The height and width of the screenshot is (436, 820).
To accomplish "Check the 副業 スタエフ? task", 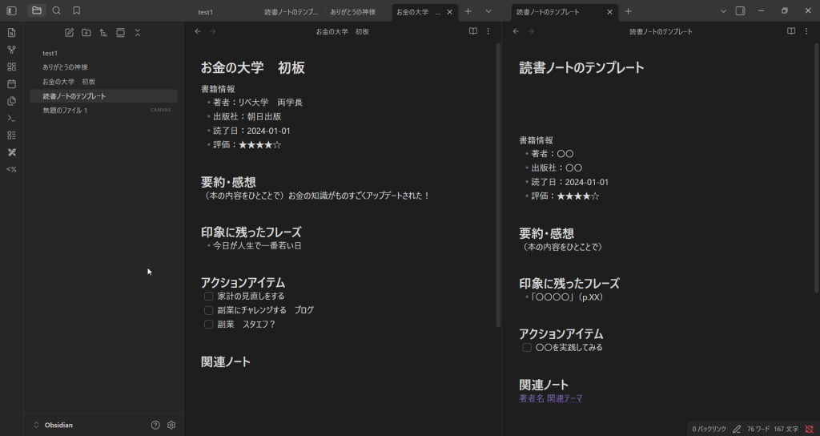I will point(209,325).
